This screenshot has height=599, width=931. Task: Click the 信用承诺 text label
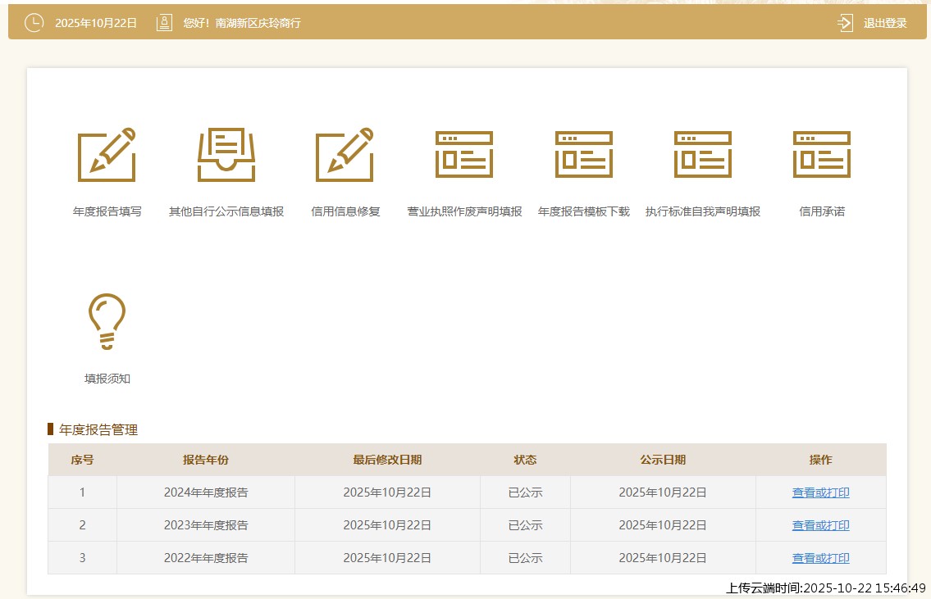pyautogui.click(x=821, y=211)
